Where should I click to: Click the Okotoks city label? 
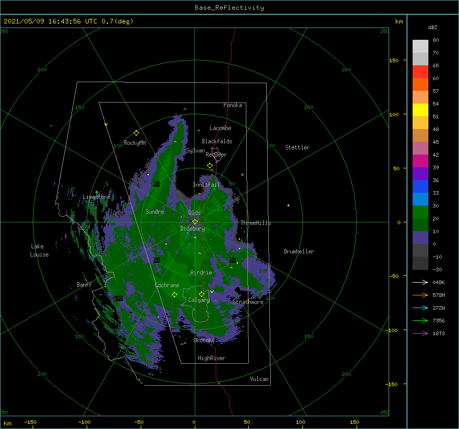204,340
